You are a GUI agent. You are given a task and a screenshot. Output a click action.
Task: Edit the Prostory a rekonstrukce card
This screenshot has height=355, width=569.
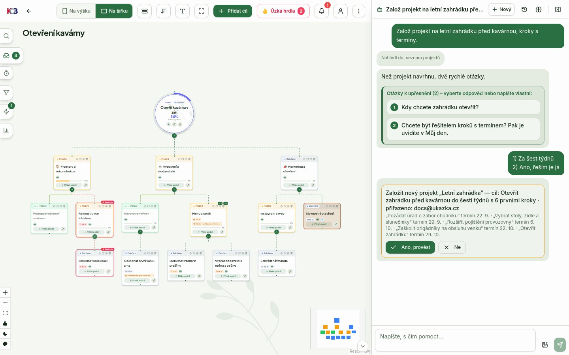(x=86, y=185)
